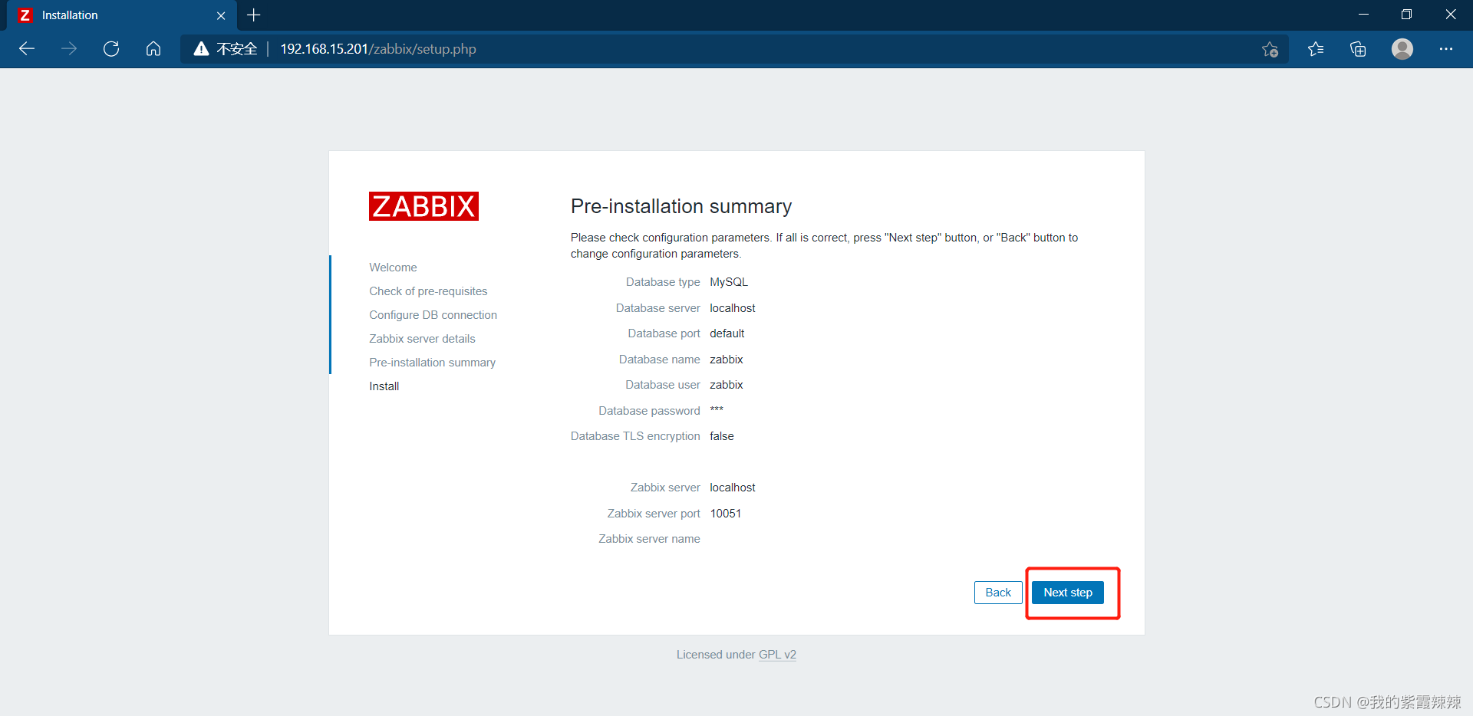Viewport: 1473px width, 716px height.
Task: Select the Welcome step in sidebar
Action: (393, 268)
